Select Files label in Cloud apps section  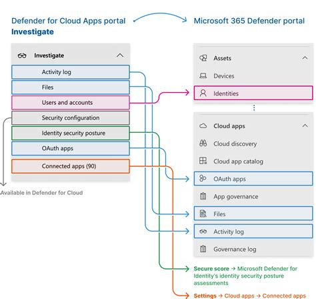pyautogui.click(x=219, y=214)
